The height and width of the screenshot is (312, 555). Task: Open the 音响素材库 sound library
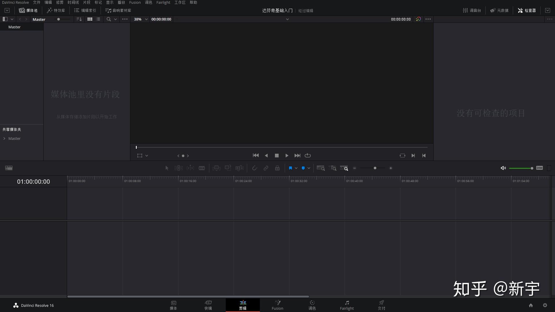(x=118, y=10)
